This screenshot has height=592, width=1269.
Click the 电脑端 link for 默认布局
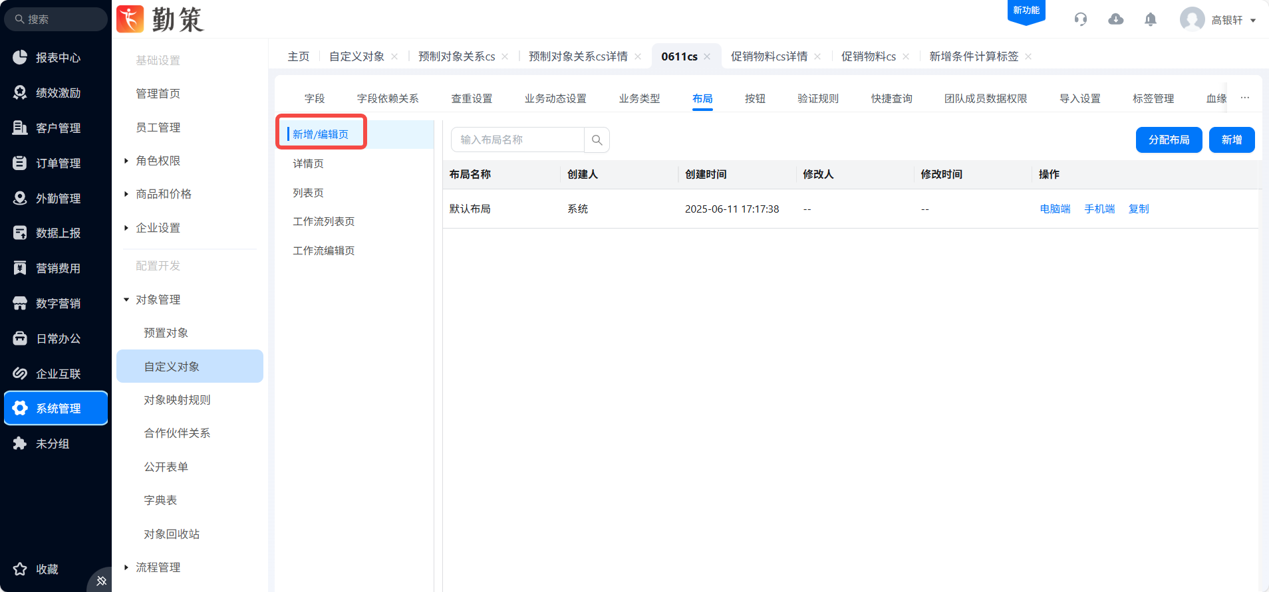pos(1055,209)
